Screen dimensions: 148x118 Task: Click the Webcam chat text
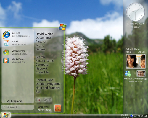point(136,81)
